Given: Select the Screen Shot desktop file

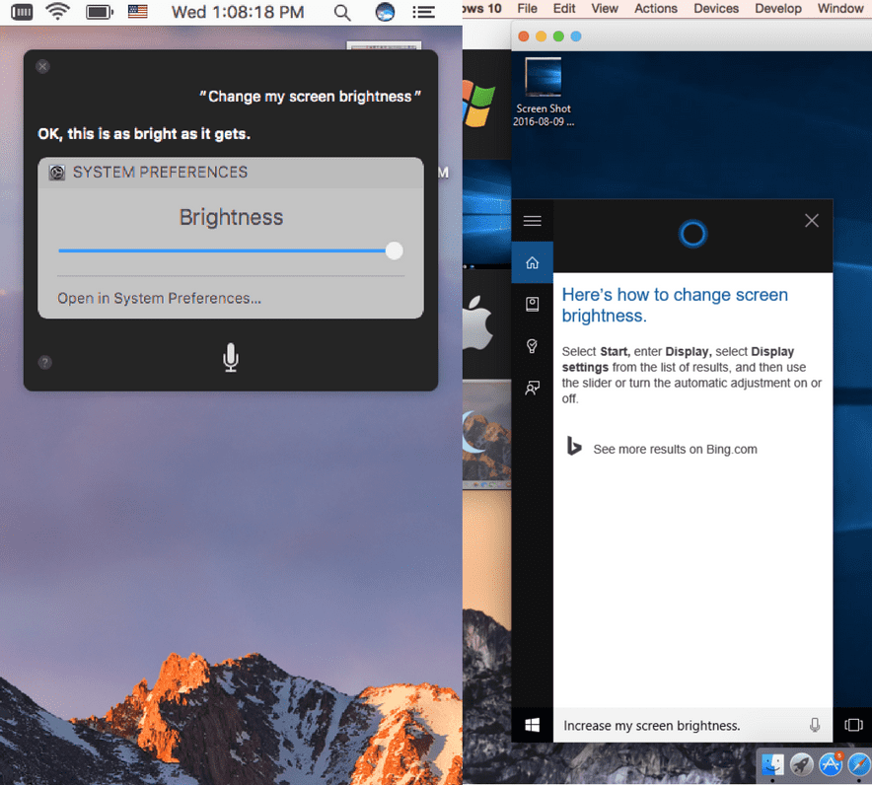Looking at the screenshot, I should pyautogui.click(x=543, y=93).
